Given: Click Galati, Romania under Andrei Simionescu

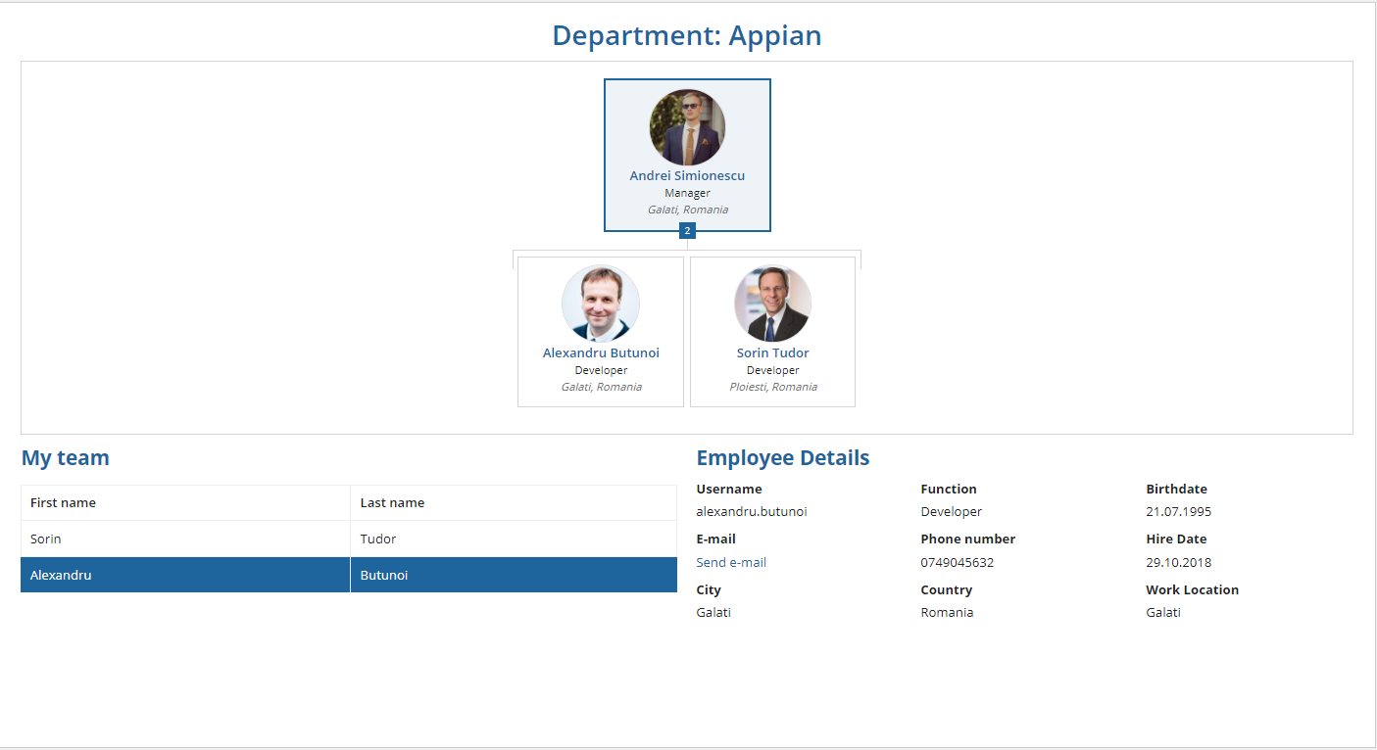Looking at the screenshot, I should (x=687, y=210).
